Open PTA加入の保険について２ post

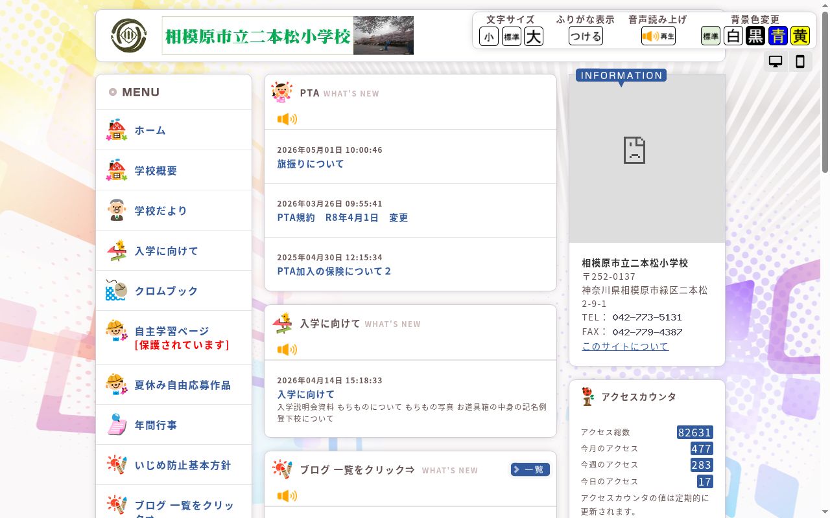335,271
